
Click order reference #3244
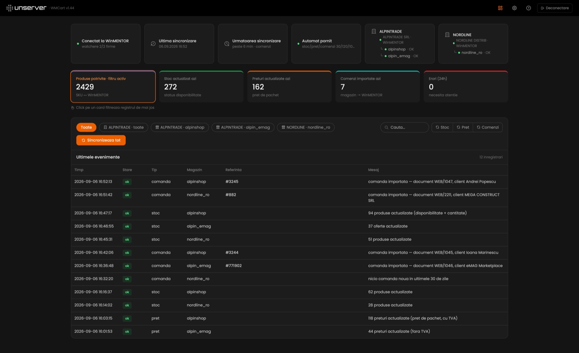point(232,253)
